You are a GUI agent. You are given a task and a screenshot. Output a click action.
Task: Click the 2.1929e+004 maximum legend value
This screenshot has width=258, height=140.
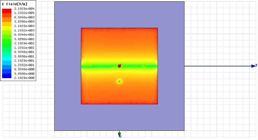coord(24,9)
